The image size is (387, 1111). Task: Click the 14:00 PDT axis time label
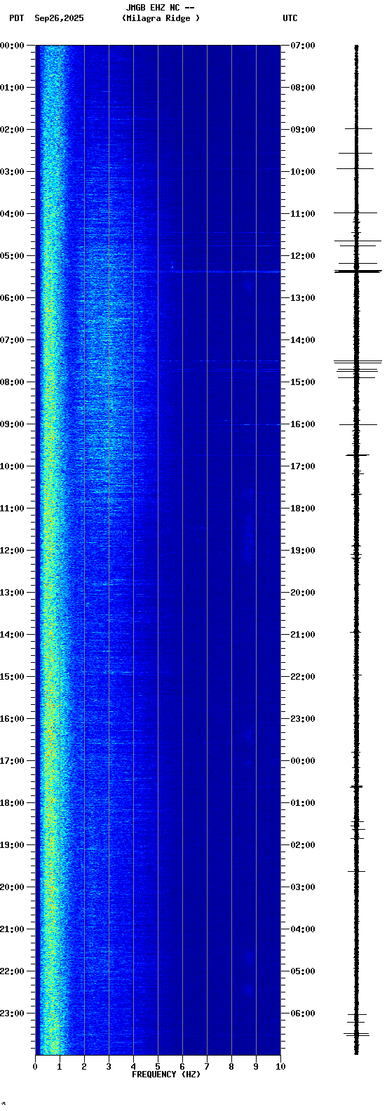[x=12, y=635]
